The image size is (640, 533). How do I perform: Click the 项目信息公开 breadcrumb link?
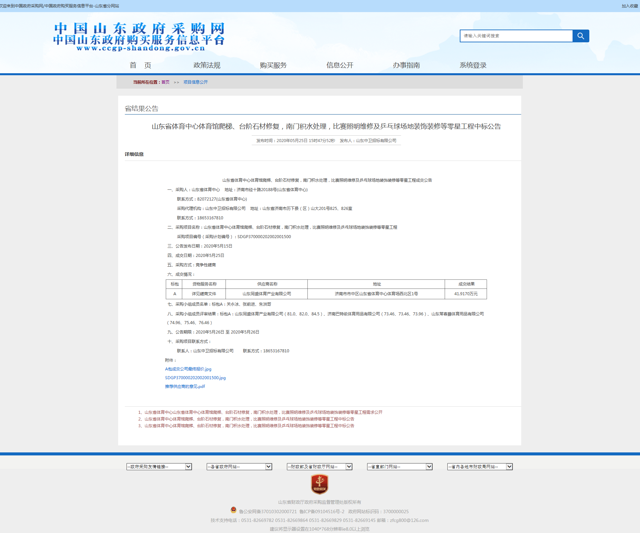195,82
